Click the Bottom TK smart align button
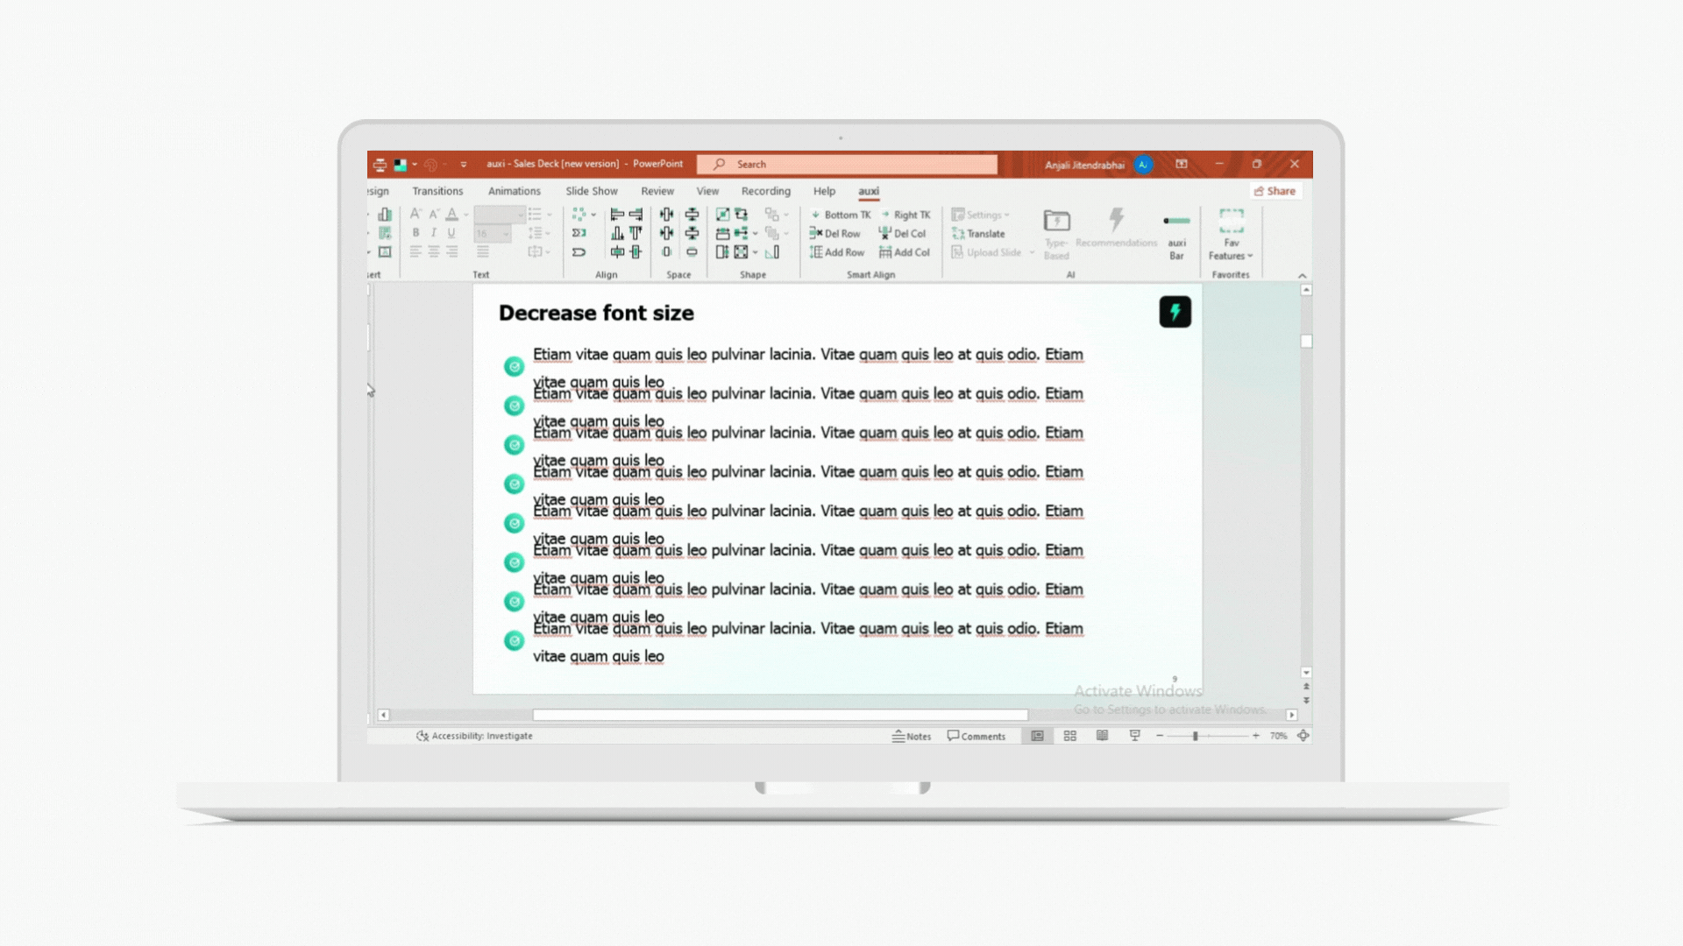1683x946 pixels. point(840,215)
